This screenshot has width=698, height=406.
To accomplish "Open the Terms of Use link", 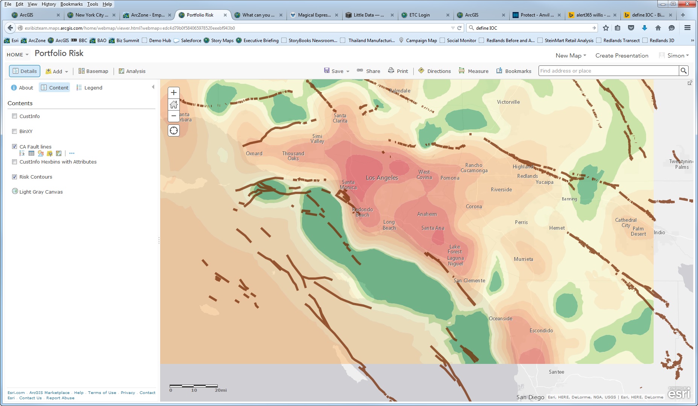I will point(102,393).
